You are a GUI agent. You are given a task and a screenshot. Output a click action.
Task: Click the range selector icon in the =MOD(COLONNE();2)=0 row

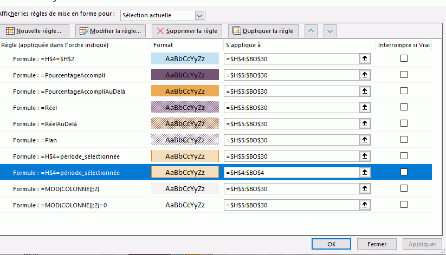(x=365, y=205)
